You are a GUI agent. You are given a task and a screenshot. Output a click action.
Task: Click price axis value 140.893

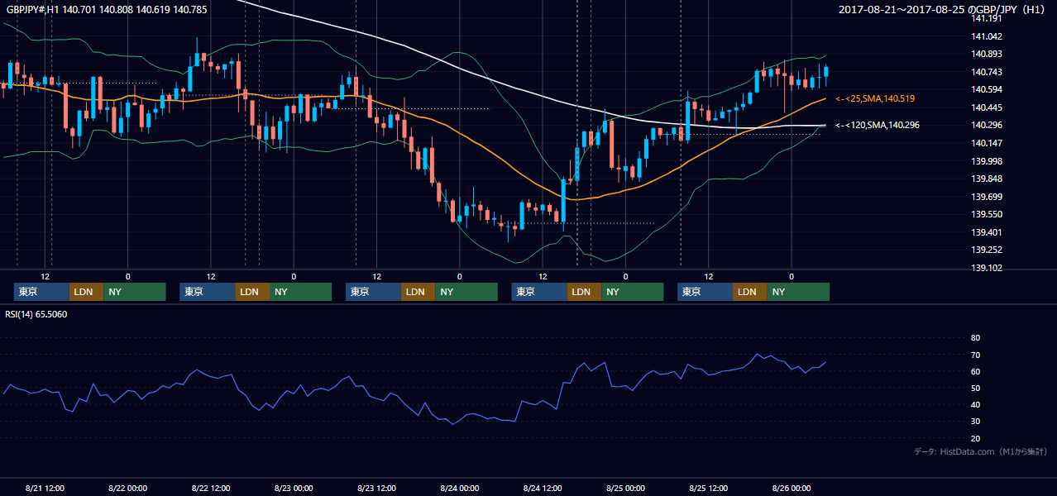coord(987,54)
